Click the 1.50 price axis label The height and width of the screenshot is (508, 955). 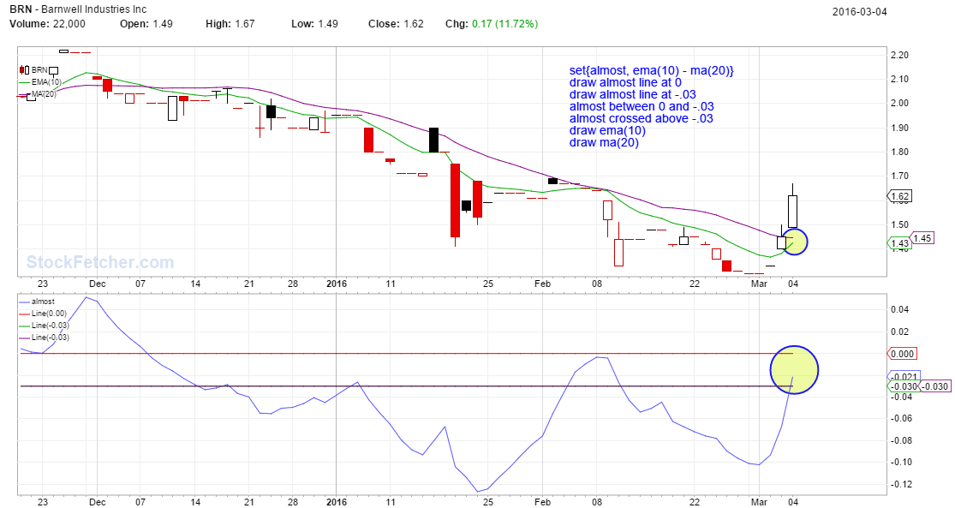click(899, 224)
